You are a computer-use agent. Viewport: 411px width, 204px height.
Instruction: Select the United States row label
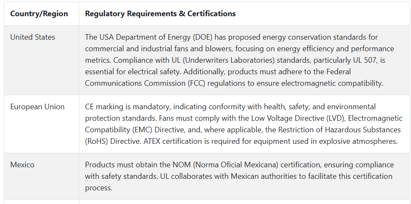pyautogui.click(x=32, y=37)
